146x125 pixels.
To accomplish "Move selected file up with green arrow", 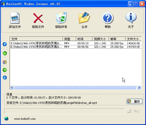I will pyautogui.click(x=5, y=53).
